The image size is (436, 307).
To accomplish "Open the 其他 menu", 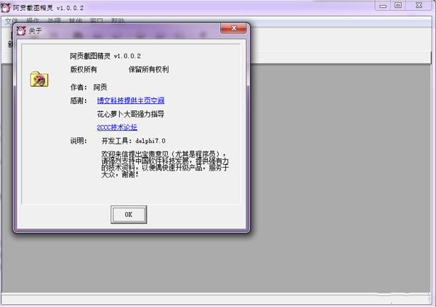I will (75, 20).
